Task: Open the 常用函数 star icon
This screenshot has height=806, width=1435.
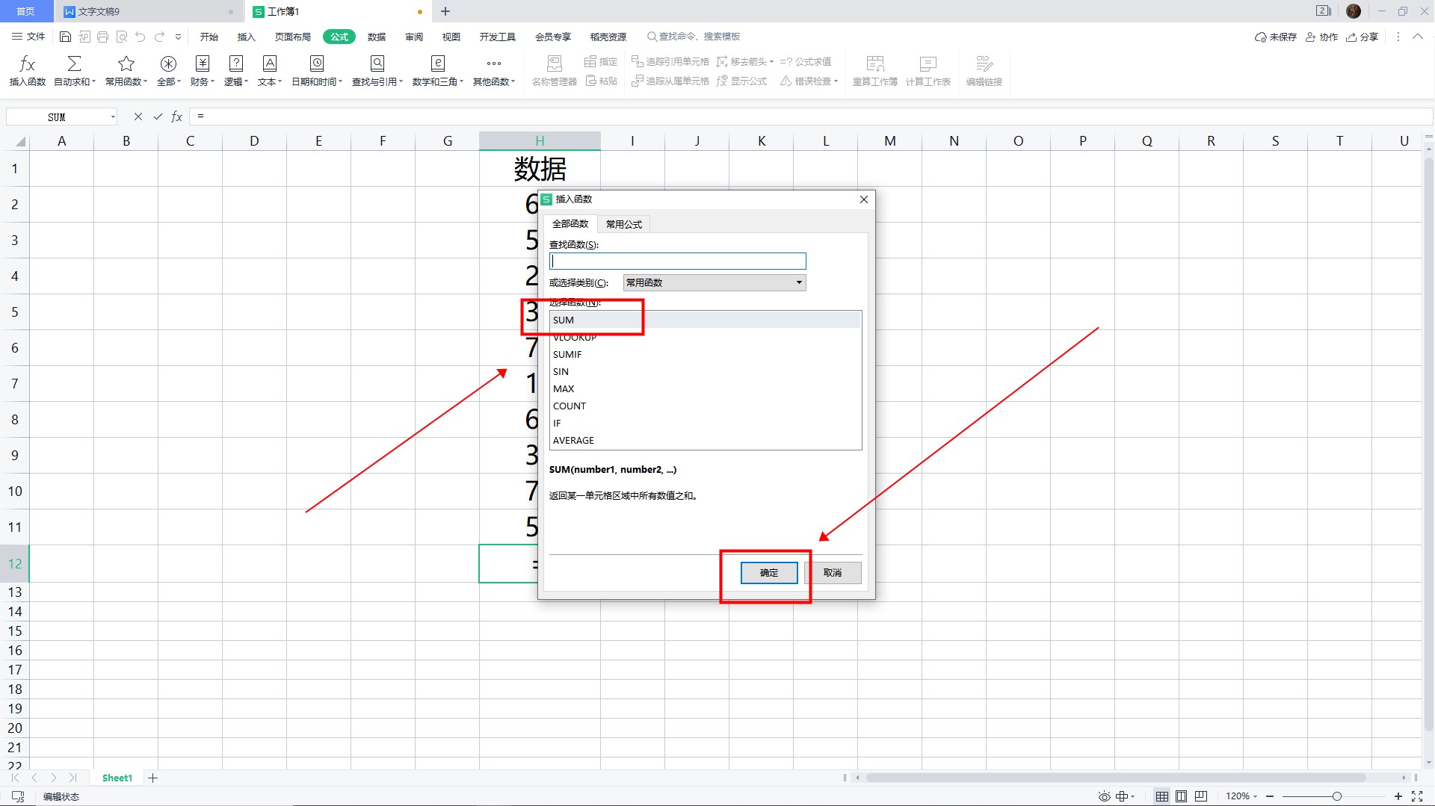Action: point(126,64)
